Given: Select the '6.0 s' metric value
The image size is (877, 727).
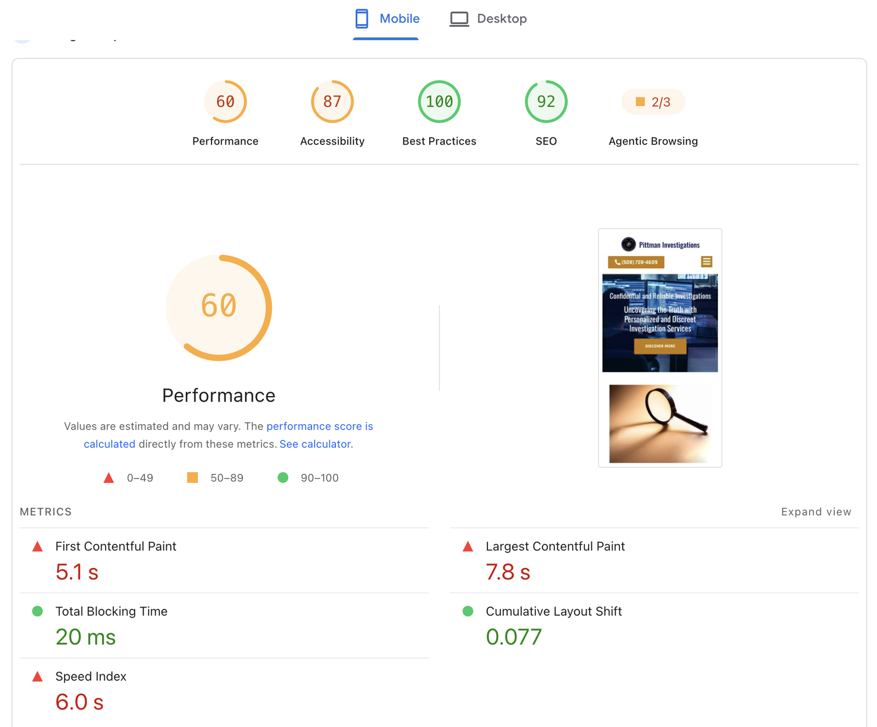Looking at the screenshot, I should click(x=79, y=702).
